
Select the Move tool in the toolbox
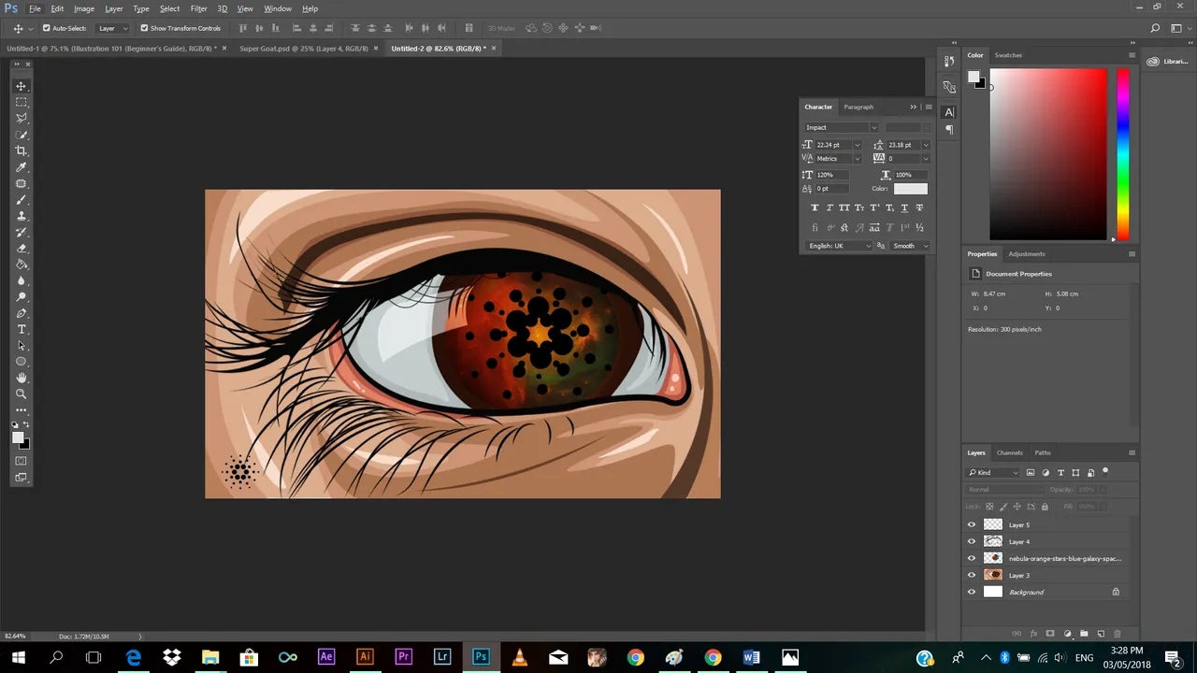click(x=21, y=86)
